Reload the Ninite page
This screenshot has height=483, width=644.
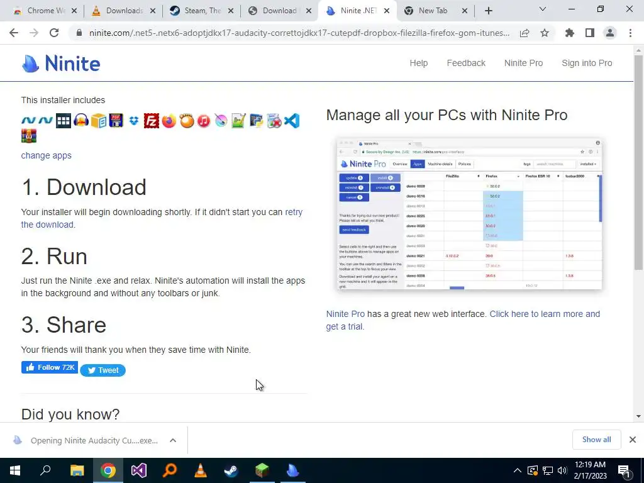[54, 33]
